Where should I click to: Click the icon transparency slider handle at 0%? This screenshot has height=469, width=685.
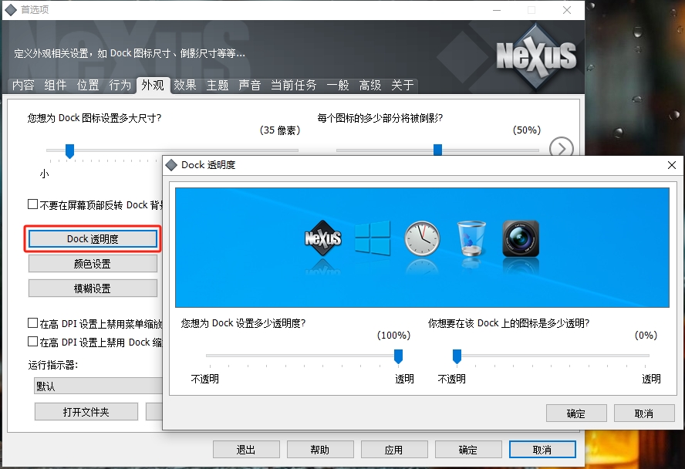point(457,356)
